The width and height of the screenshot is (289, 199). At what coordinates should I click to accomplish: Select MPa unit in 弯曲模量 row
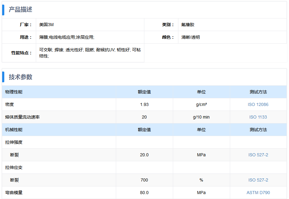pyautogui.click(x=201, y=193)
